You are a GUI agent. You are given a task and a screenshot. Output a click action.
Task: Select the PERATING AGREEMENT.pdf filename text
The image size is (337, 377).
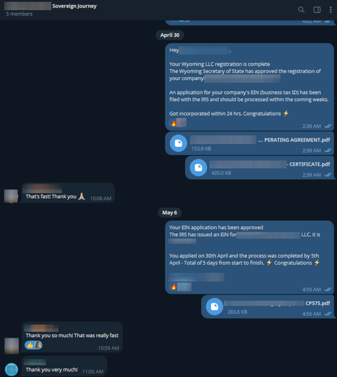pos(297,140)
